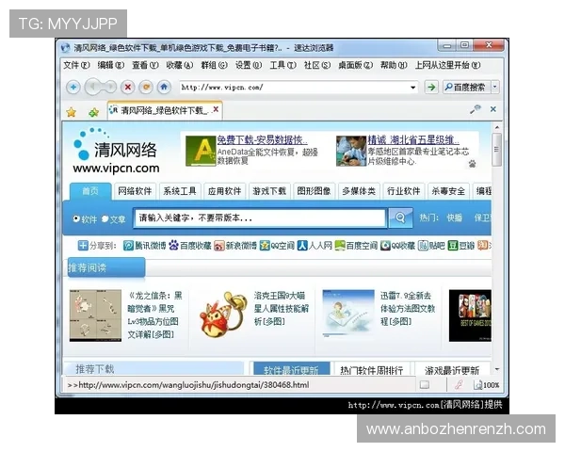Screen dimensions: 565x452
Task: Click the 100% zoom indicator
Action: point(487,385)
